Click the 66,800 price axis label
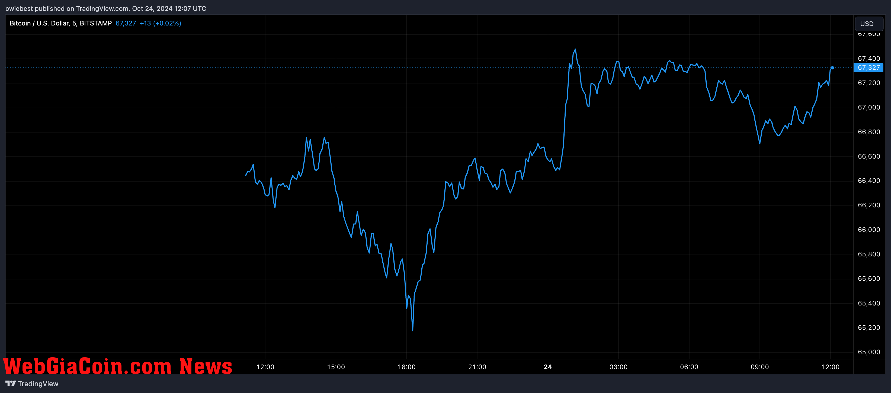 point(869,132)
